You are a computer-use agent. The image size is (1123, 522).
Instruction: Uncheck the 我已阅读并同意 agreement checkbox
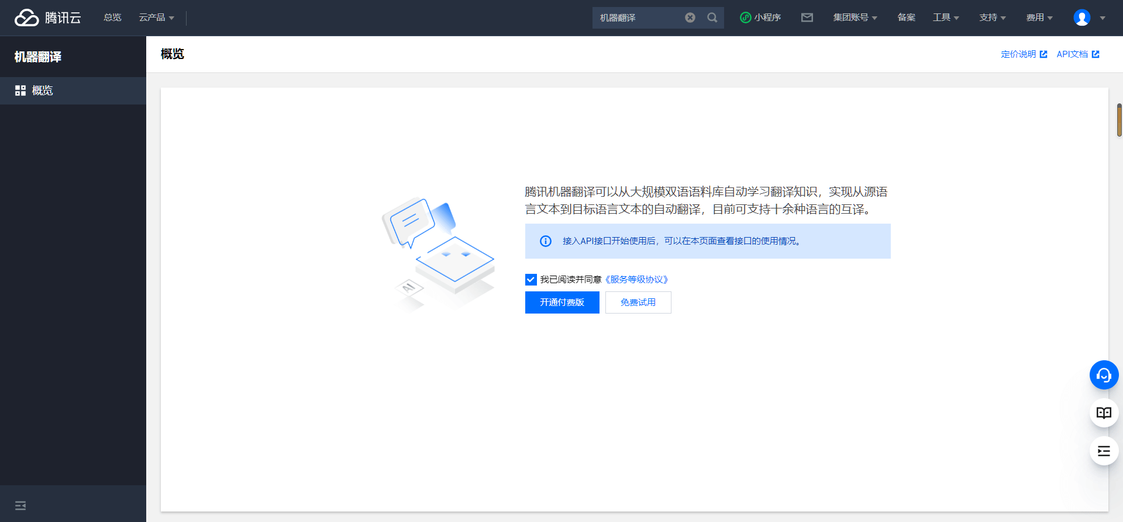tap(531, 280)
